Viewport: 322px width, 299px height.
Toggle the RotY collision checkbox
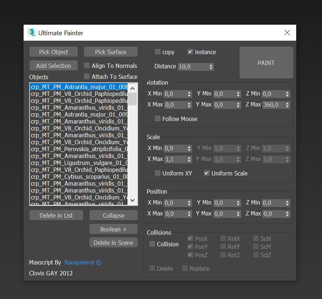(223, 246)
